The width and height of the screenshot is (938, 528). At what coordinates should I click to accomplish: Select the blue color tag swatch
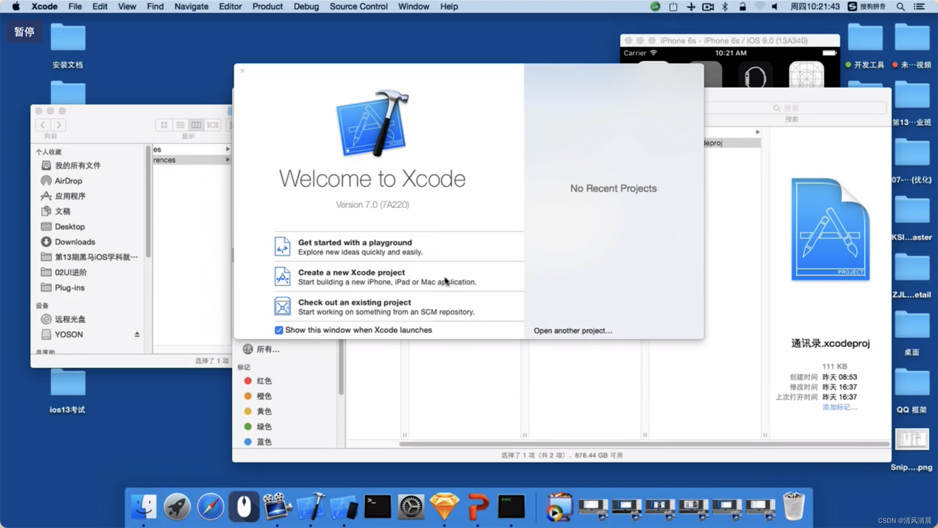[250, 442]
